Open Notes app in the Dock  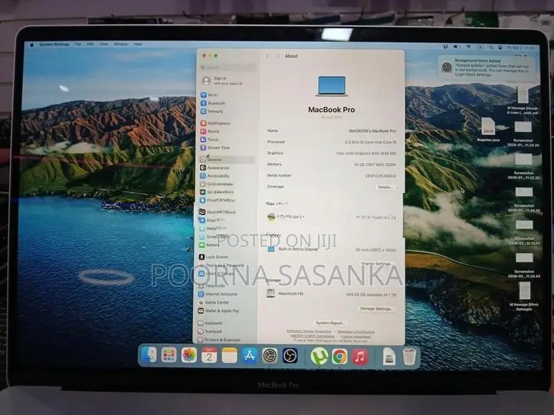click(x=229, y=356)
